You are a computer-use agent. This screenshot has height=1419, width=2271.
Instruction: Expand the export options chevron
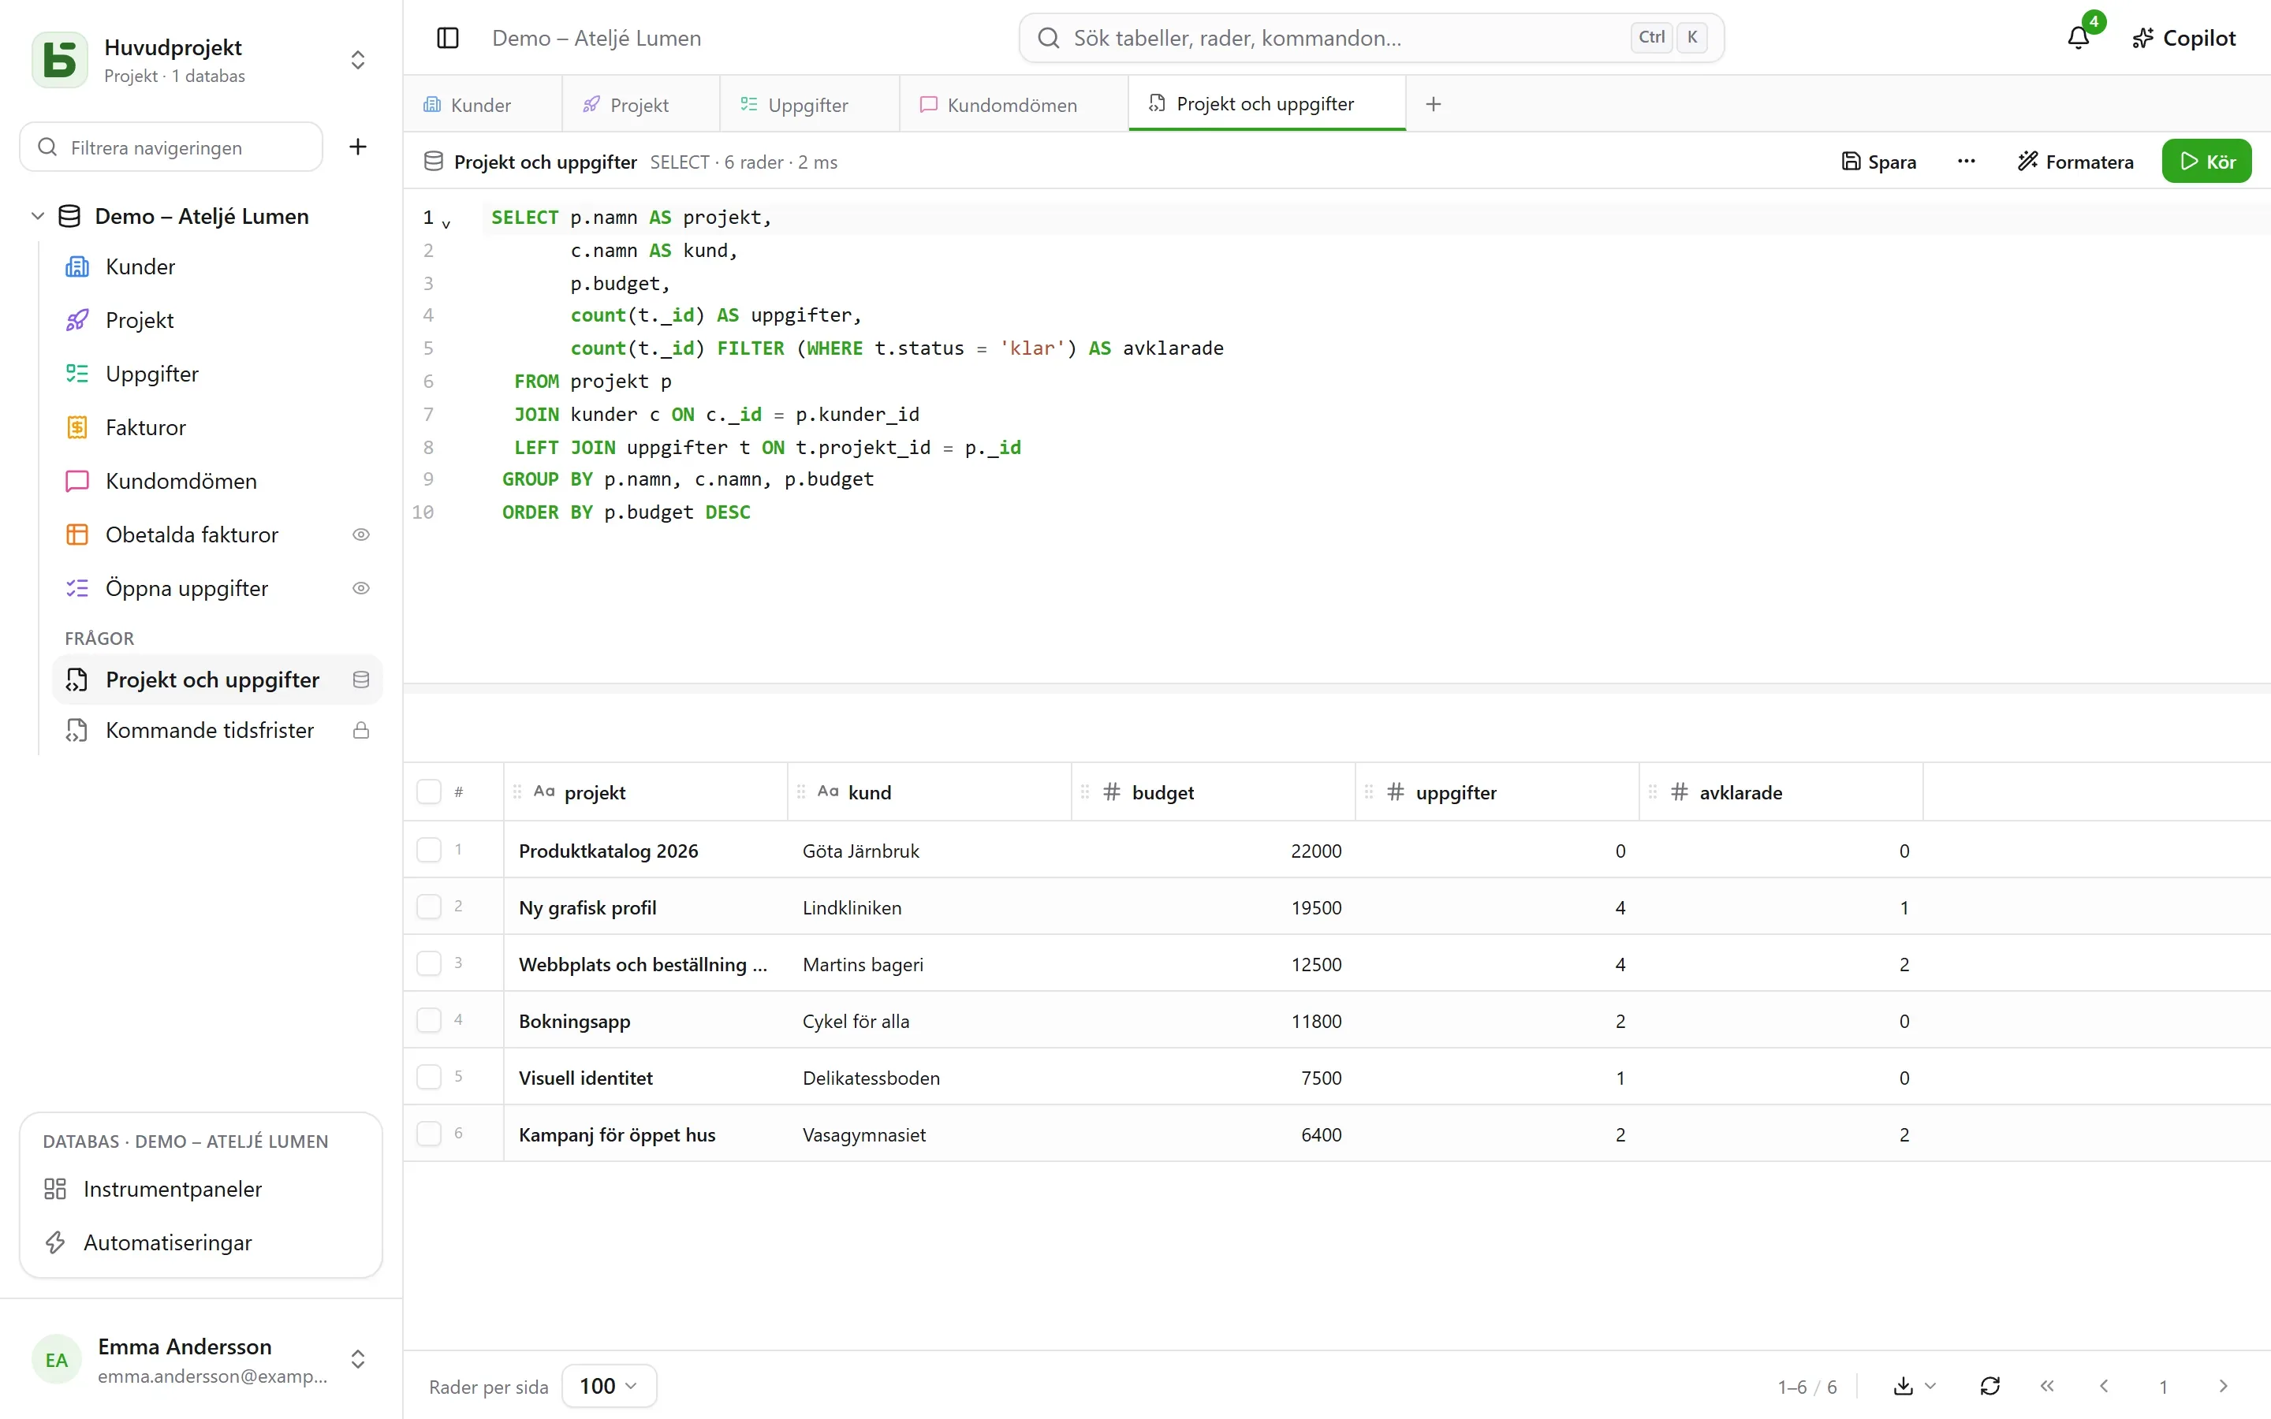coord(1930,1386)
